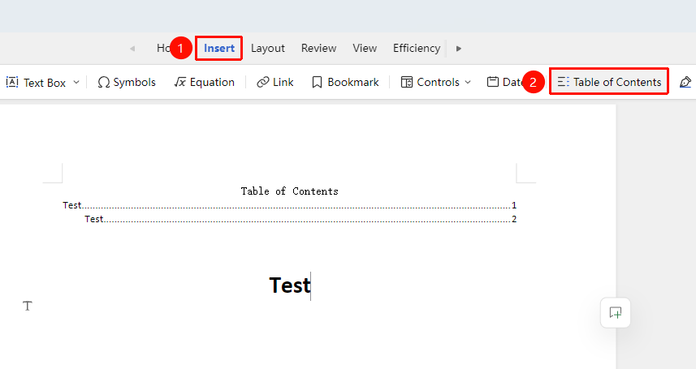The image size is (696, 369).
Task: Open the Efficiency tab
Action: click(417, 48)
